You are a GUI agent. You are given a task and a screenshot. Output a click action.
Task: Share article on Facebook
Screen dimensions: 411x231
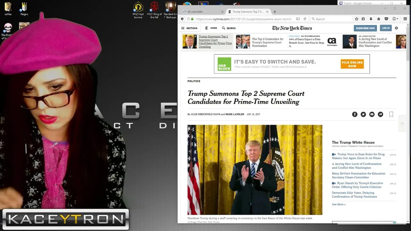(354, 114)
